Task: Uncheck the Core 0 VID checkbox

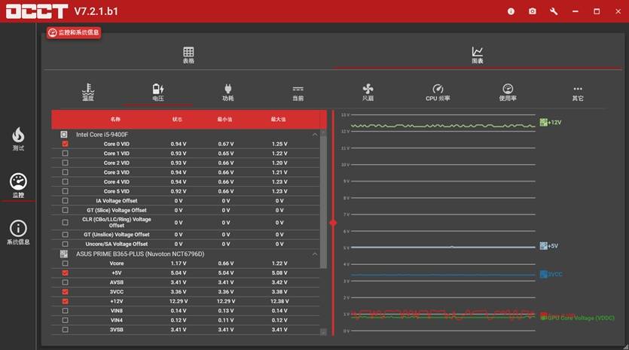Action: (x=65, y=144)
